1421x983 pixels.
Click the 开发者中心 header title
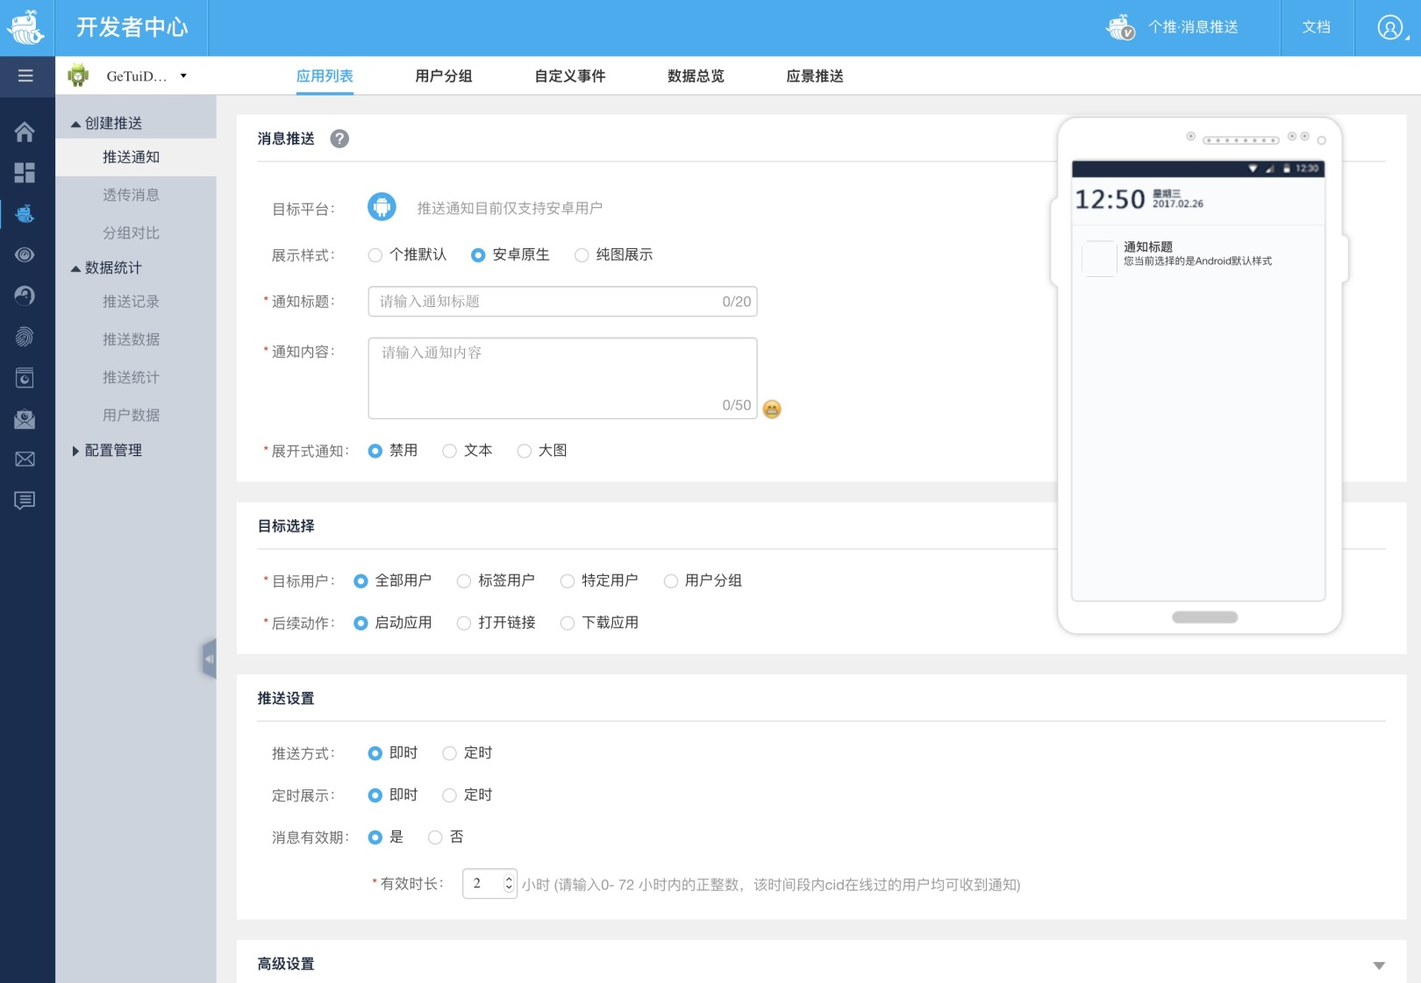(x=132, y=27)
